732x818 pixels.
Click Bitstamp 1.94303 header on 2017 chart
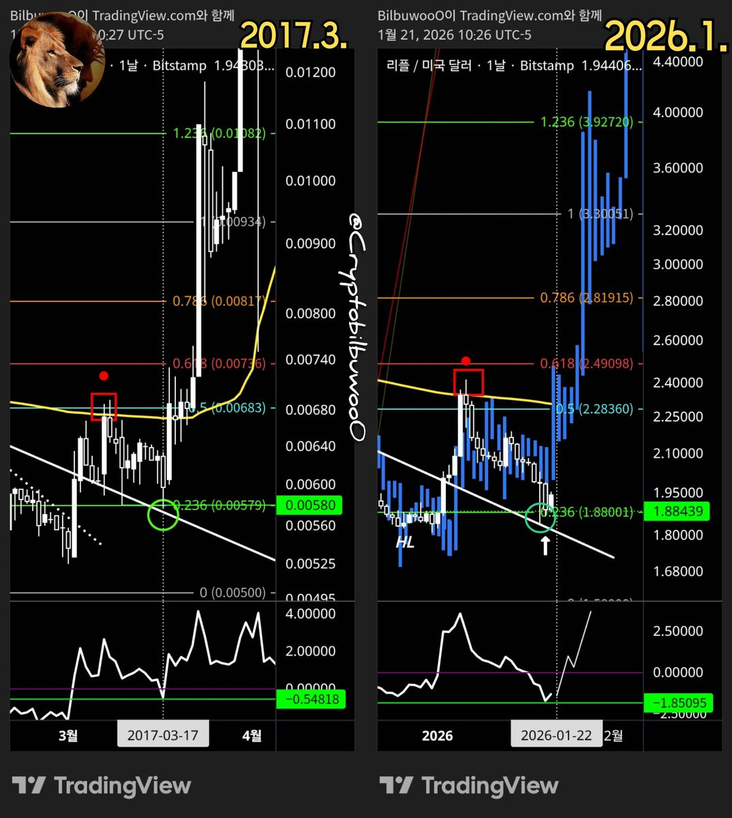click(213, 65)
